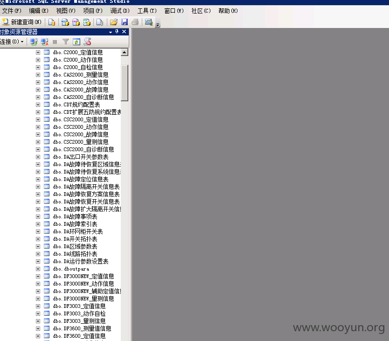Expand dbo.DA故障定位信息表 node
The height and width of the screenshot is (341, 389).
pos(38,179)
